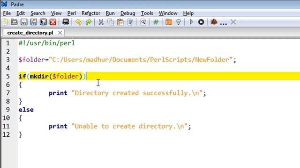This screenshot has width=300, height=168.
Task: Click the Save As icon
Action: (33, 22)
